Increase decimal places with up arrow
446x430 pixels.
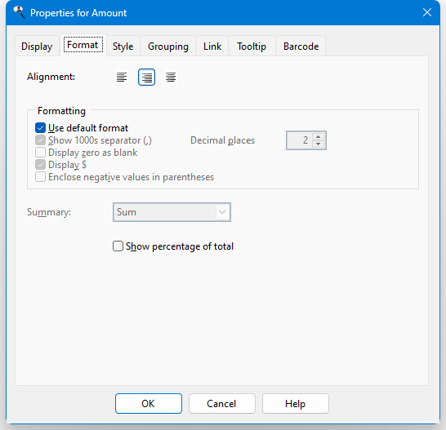click(x=319, y=137)
